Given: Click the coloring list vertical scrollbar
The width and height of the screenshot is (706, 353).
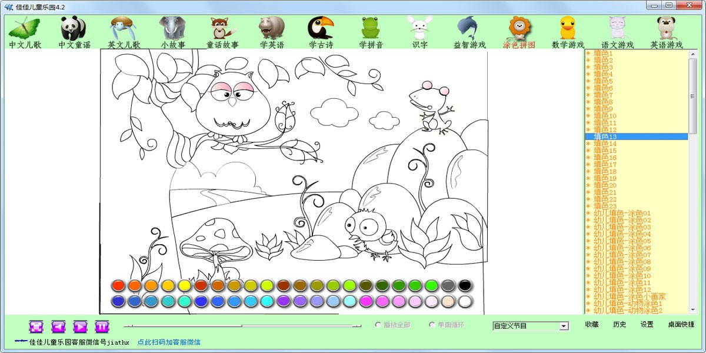Looking at the screenshot, I should tap(692, 182).
